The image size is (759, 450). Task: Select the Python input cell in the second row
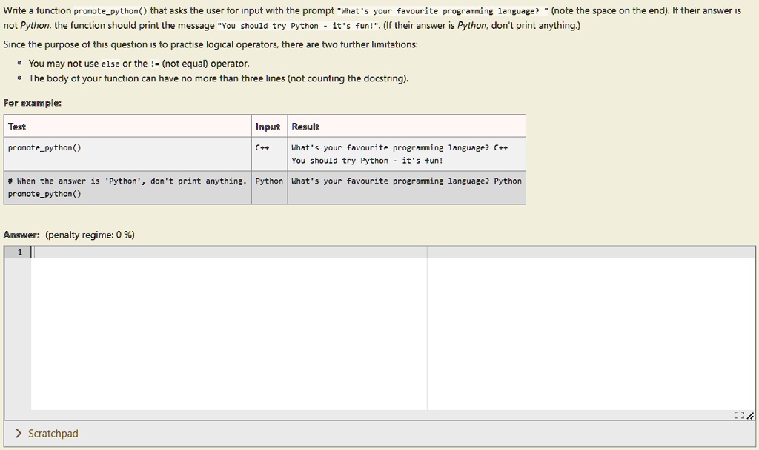pos(268,180)
